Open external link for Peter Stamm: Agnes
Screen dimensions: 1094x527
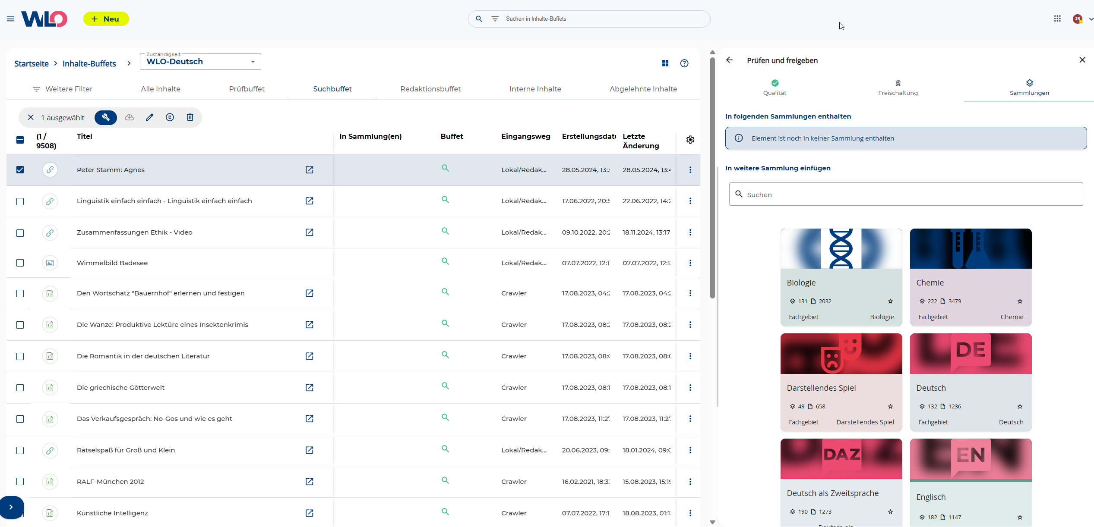(309, 170)
